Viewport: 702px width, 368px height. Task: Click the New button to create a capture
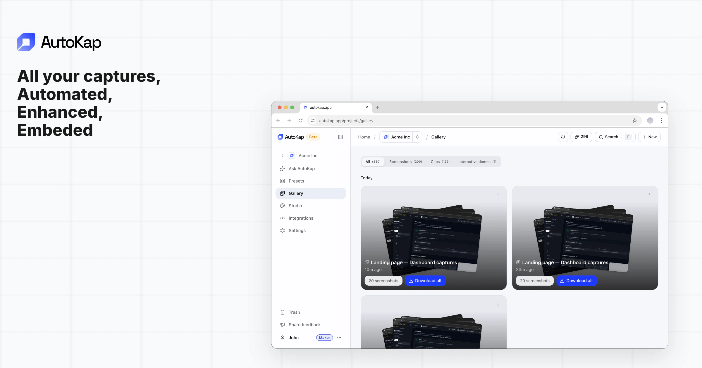[x=649, y=137]
